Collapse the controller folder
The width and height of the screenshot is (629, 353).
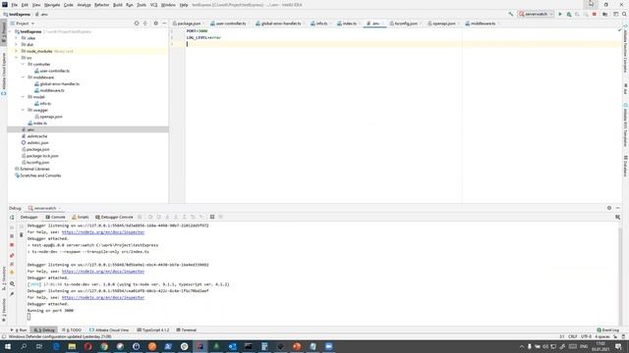click(x=23, y=64)
